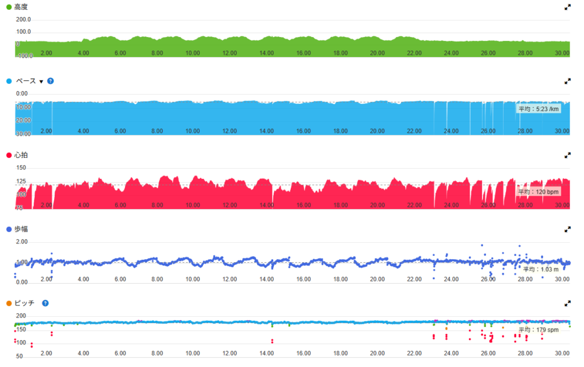Expand the ペース pace chart to fullscreen

click(x=567, y=81)
